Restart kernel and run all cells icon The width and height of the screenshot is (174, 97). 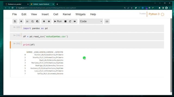tap(75, 21)
